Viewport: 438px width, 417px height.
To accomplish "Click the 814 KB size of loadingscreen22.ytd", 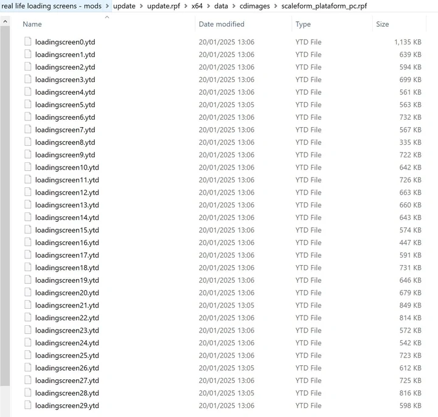I will [x=411, y=318].
